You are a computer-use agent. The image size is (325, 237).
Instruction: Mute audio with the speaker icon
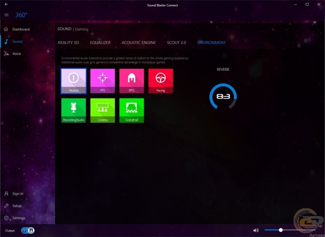click(x=256, y=230)
